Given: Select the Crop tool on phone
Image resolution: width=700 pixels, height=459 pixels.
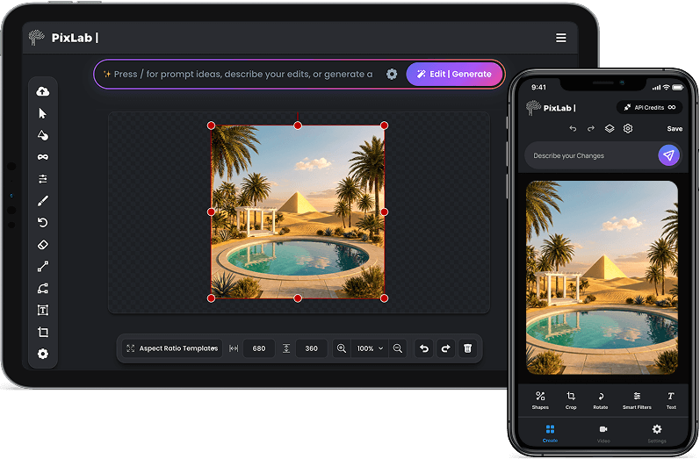Looking at the screenshot, I should (x=571, y=400).
